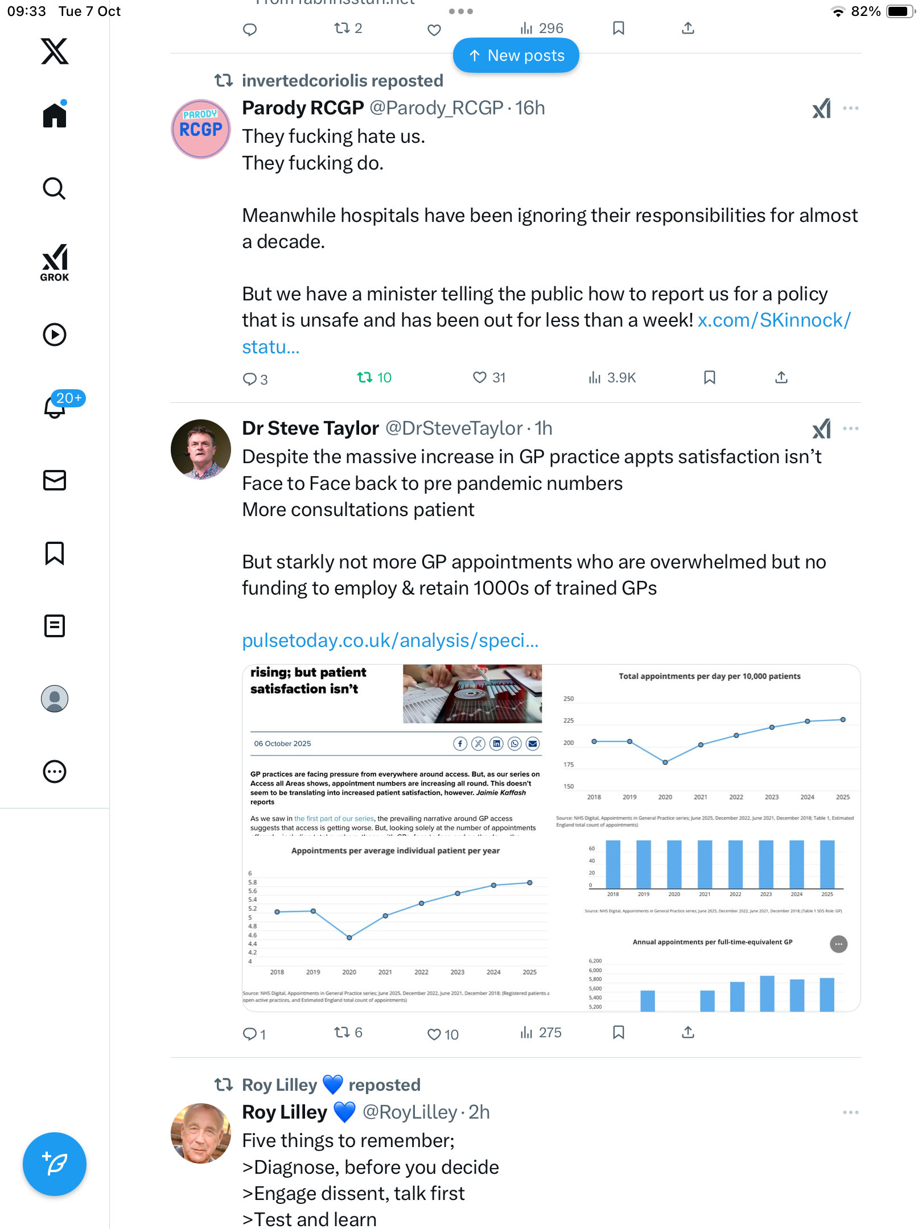922x1229 pixels.
Task: Like the Parody RCGP post
Action: click(480, 377)
